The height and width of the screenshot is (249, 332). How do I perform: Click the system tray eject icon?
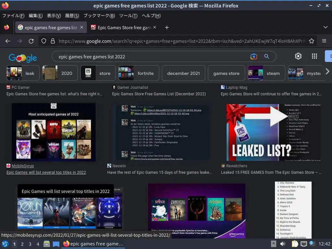point(274,244)
